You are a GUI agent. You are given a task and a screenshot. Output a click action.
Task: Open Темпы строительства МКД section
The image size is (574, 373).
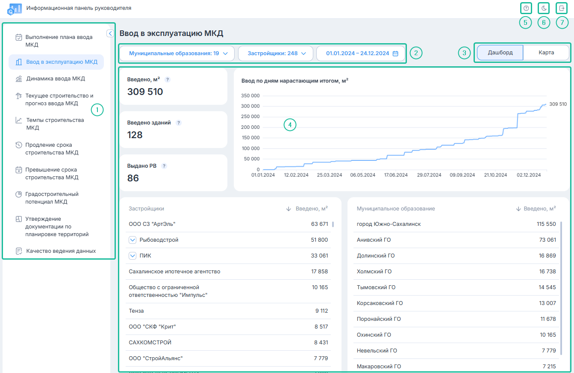56,124
